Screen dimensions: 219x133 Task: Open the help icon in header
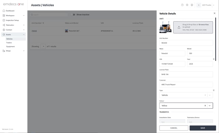pos(182,5)
